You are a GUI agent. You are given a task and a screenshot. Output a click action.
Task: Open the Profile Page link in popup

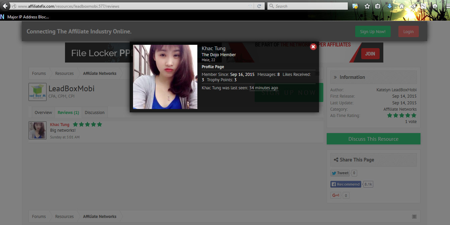pos(213,67)
